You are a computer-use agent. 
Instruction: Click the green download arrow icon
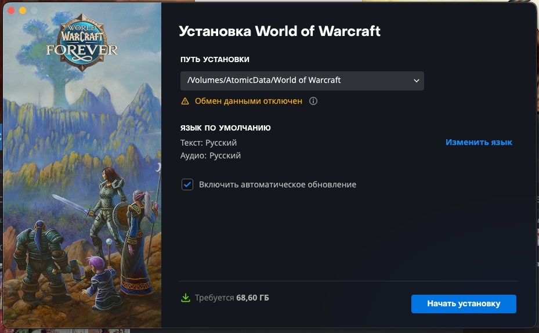pyautogui.click(x=186, y=298)
